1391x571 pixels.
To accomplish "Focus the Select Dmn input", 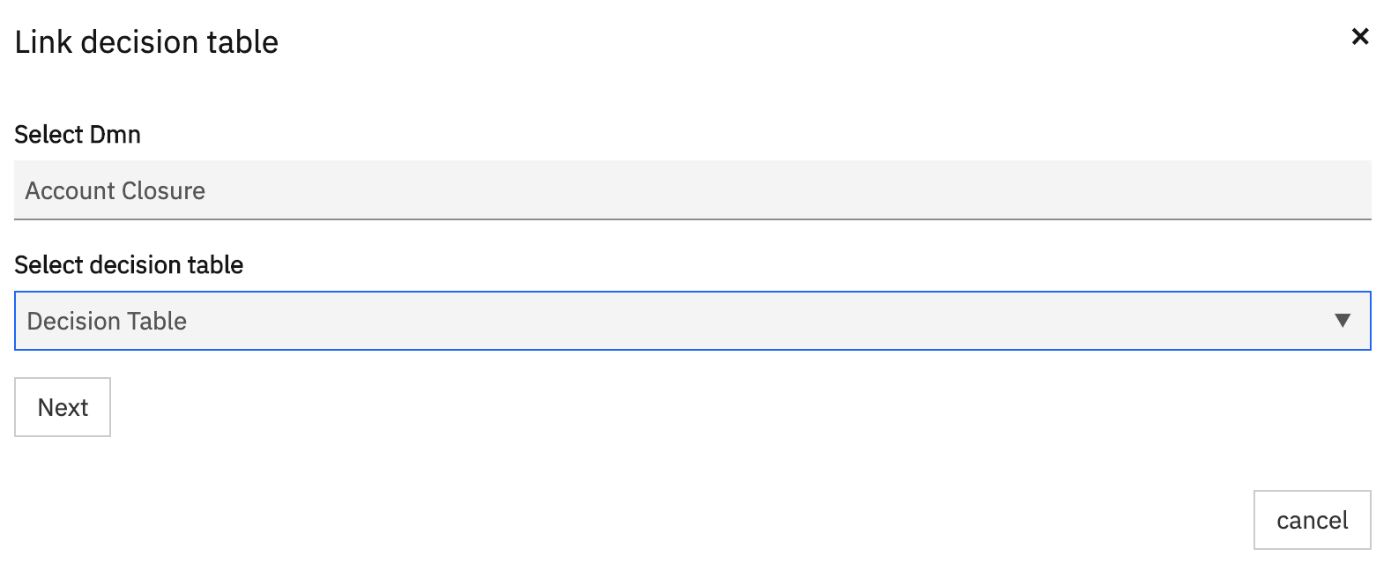I will (x=692, y=190).
